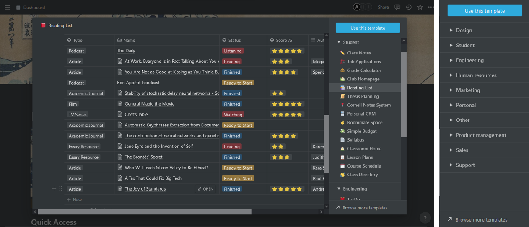Select the Syllabus template
This screenshot has width=529, height=227.
(x=365, y=140)
